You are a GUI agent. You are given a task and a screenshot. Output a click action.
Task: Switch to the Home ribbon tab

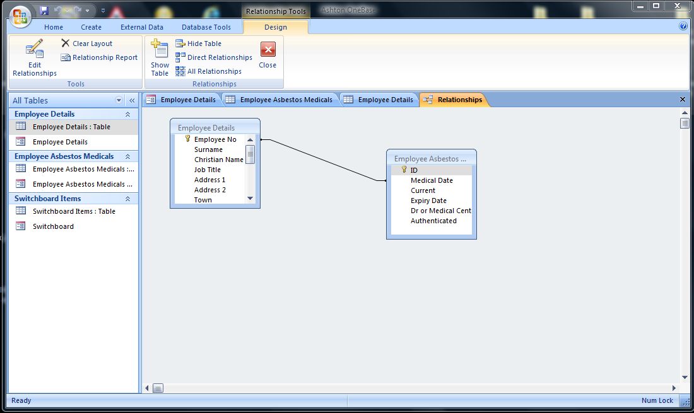click(54, 27)
